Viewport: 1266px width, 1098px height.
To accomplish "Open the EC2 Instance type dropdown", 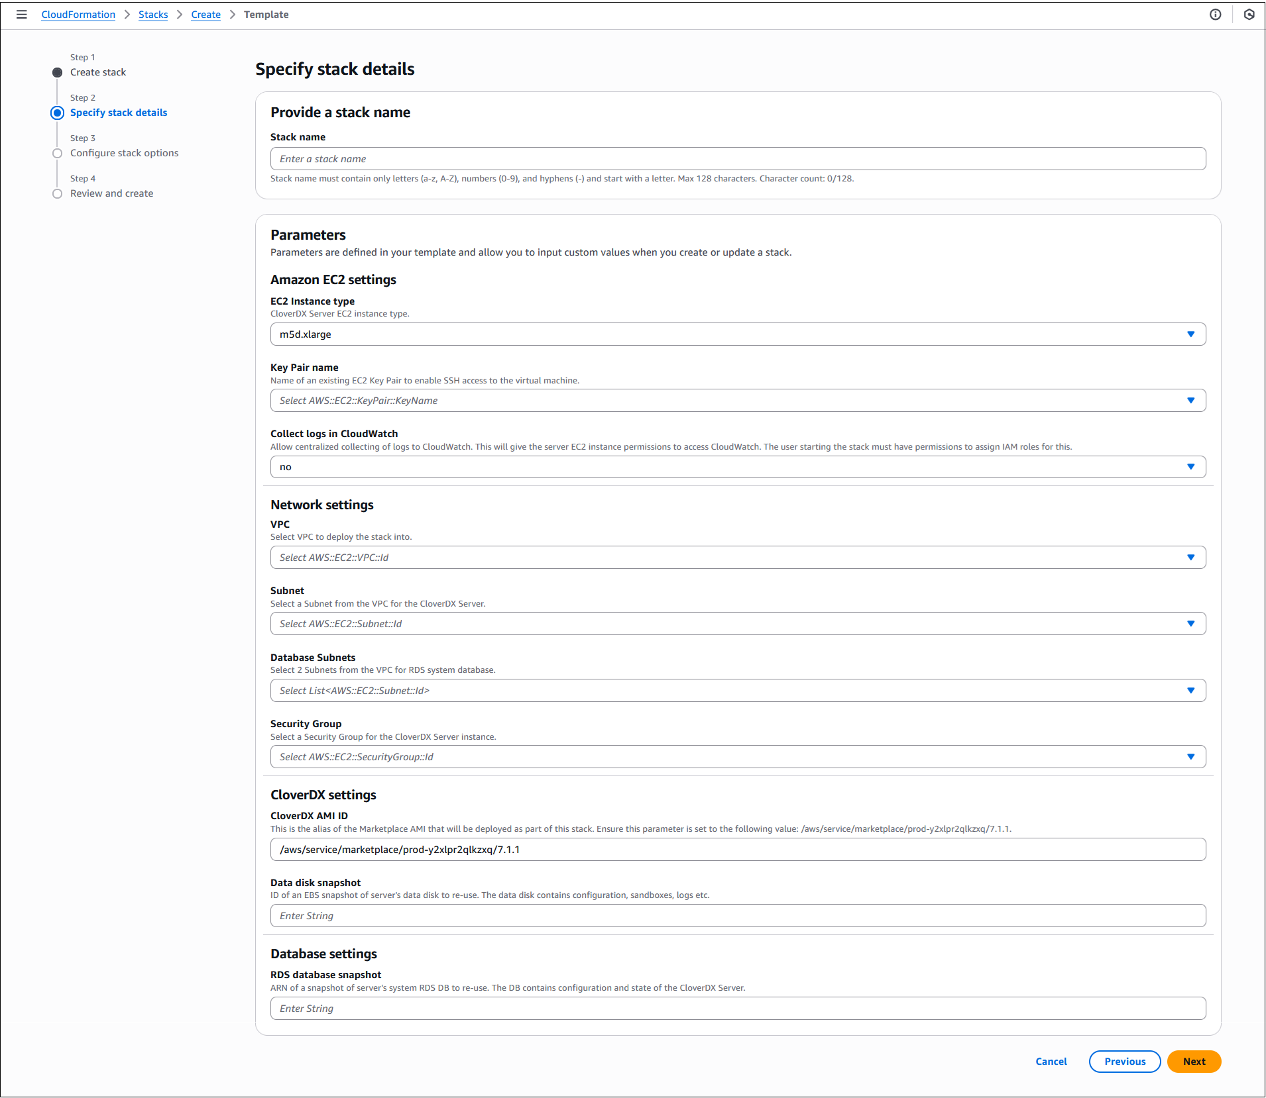I will point(1191,334).
